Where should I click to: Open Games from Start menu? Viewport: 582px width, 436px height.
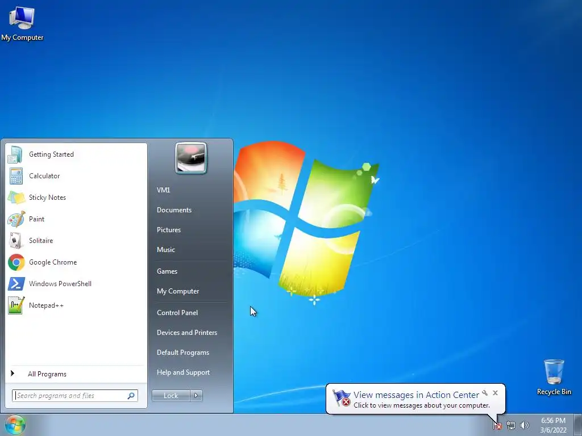click(167, 271)
